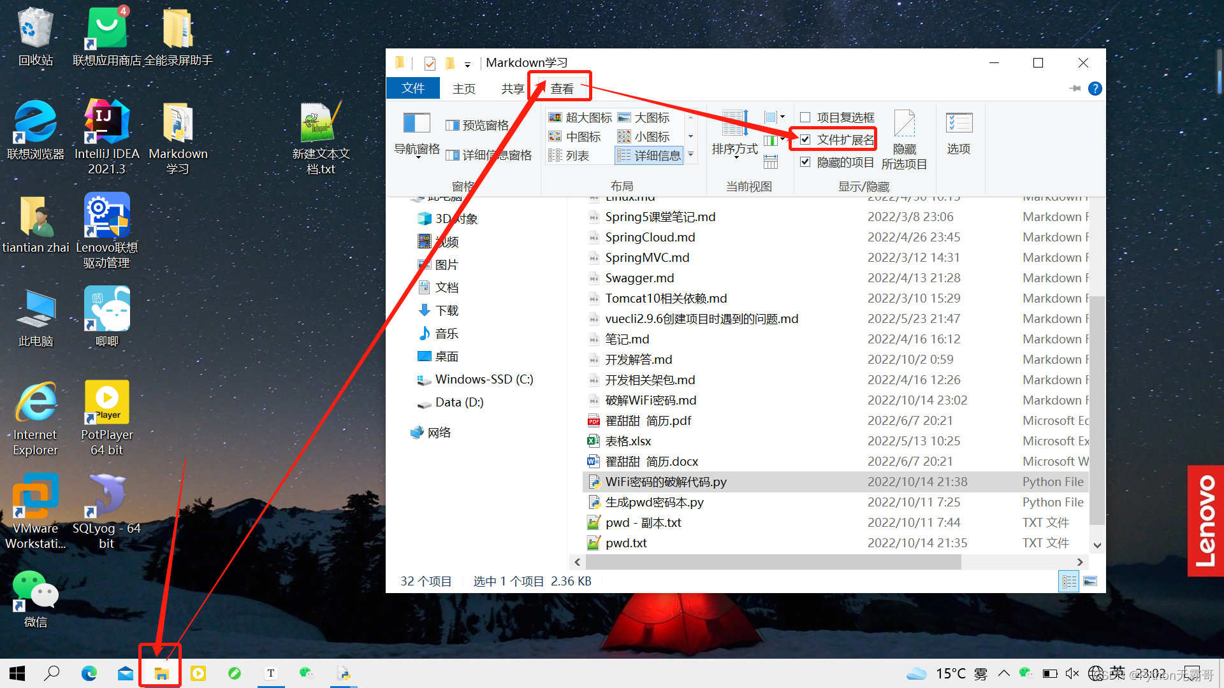The height and width of the screenshot is (688, 1224).
Task: Open the Home (主页) ribbon tab
Action: point(463,89)
